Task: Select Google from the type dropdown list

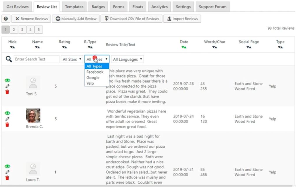Action: 93,78
